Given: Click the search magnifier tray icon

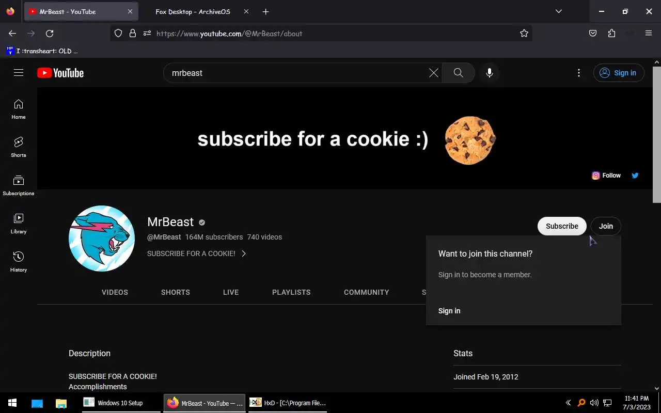Looking at the screenshot, I should (581, 403).
